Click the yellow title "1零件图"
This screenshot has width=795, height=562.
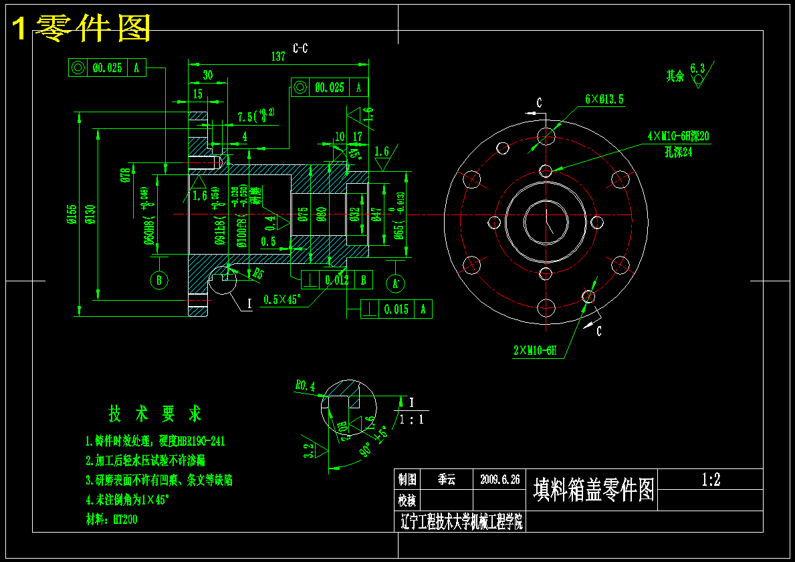[x=81, y=28]
